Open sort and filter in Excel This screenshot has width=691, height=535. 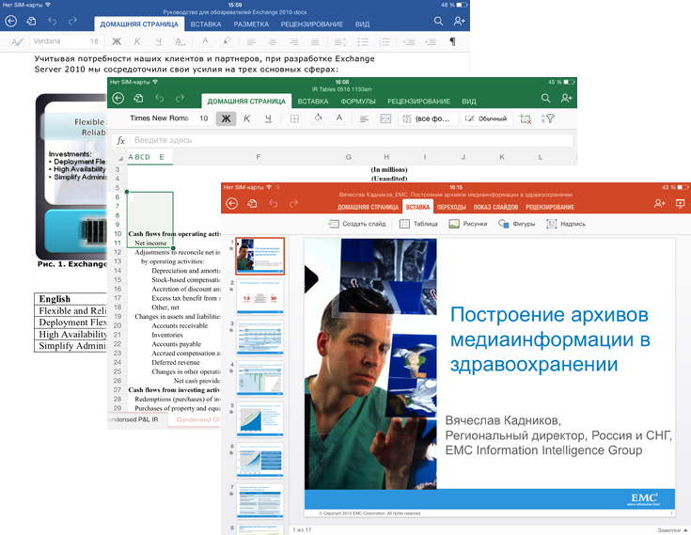(x=547, y=118)
